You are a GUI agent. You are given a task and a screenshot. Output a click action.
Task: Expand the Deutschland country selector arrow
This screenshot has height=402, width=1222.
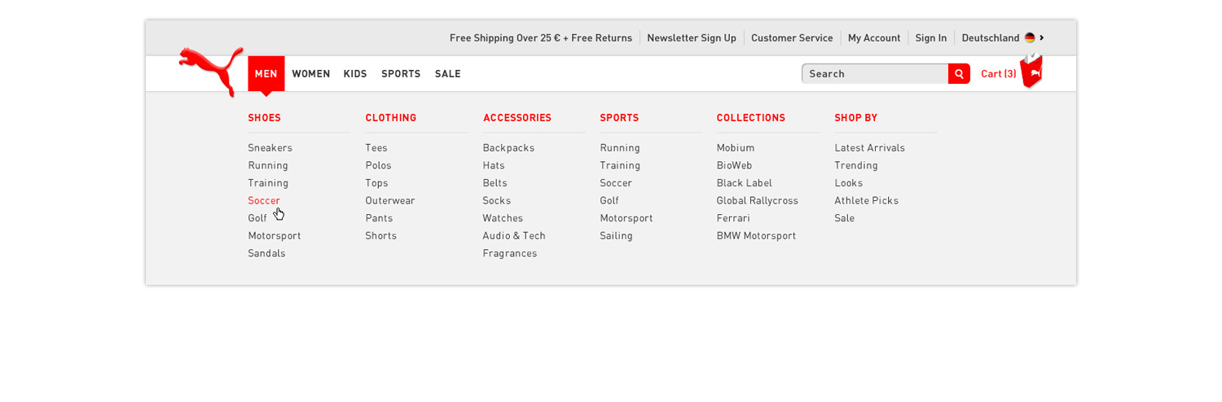pos(1042,37)
